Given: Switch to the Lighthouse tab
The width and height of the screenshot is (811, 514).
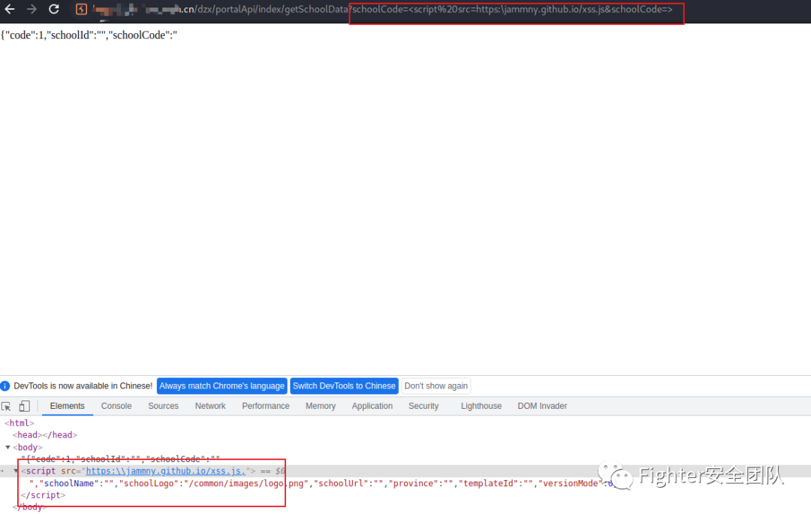Looking at the screenshot, I should click(x=481, y=406).
